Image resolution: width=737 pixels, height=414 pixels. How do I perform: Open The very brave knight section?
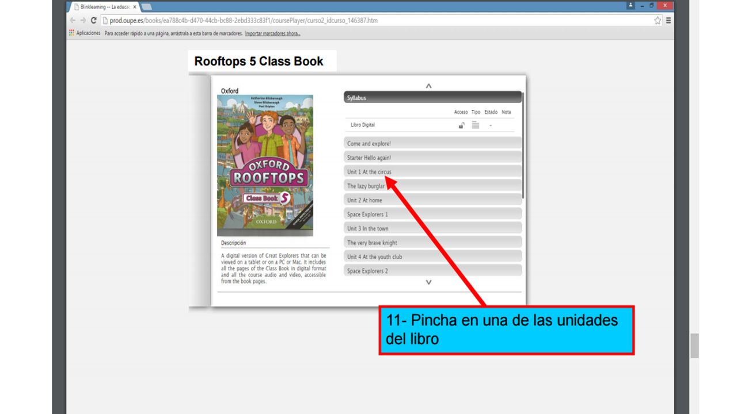click(x=432, y=243)
